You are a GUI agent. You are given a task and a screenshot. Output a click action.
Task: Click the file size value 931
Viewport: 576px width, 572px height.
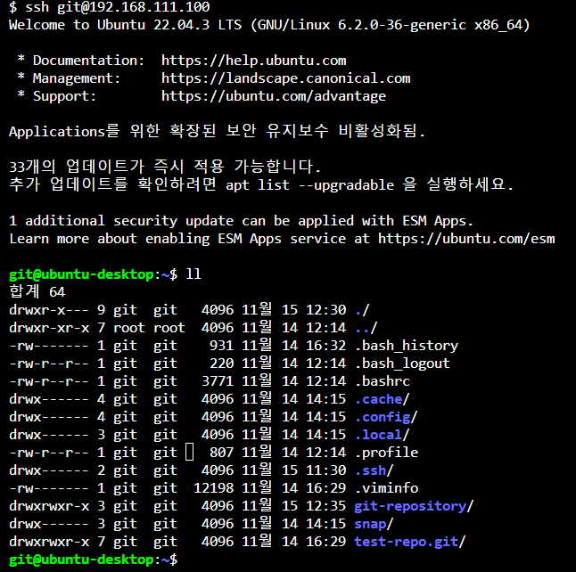pos(221,346)
